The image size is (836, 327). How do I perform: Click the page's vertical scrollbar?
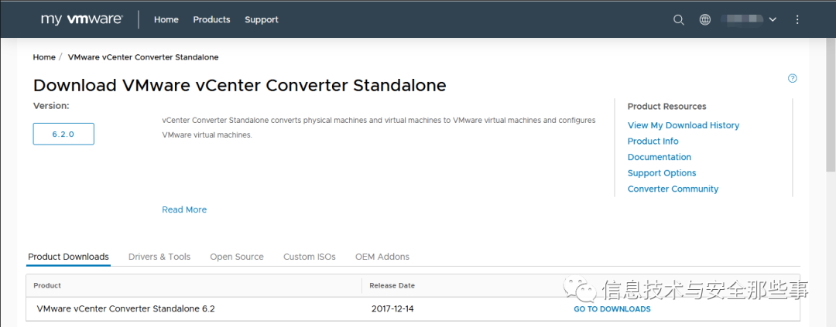[831, 105]
